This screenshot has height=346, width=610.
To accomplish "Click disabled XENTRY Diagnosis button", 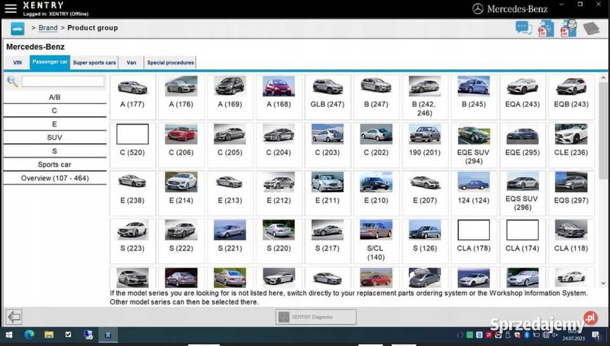I will pyautogui.click(x=316, y=317).
